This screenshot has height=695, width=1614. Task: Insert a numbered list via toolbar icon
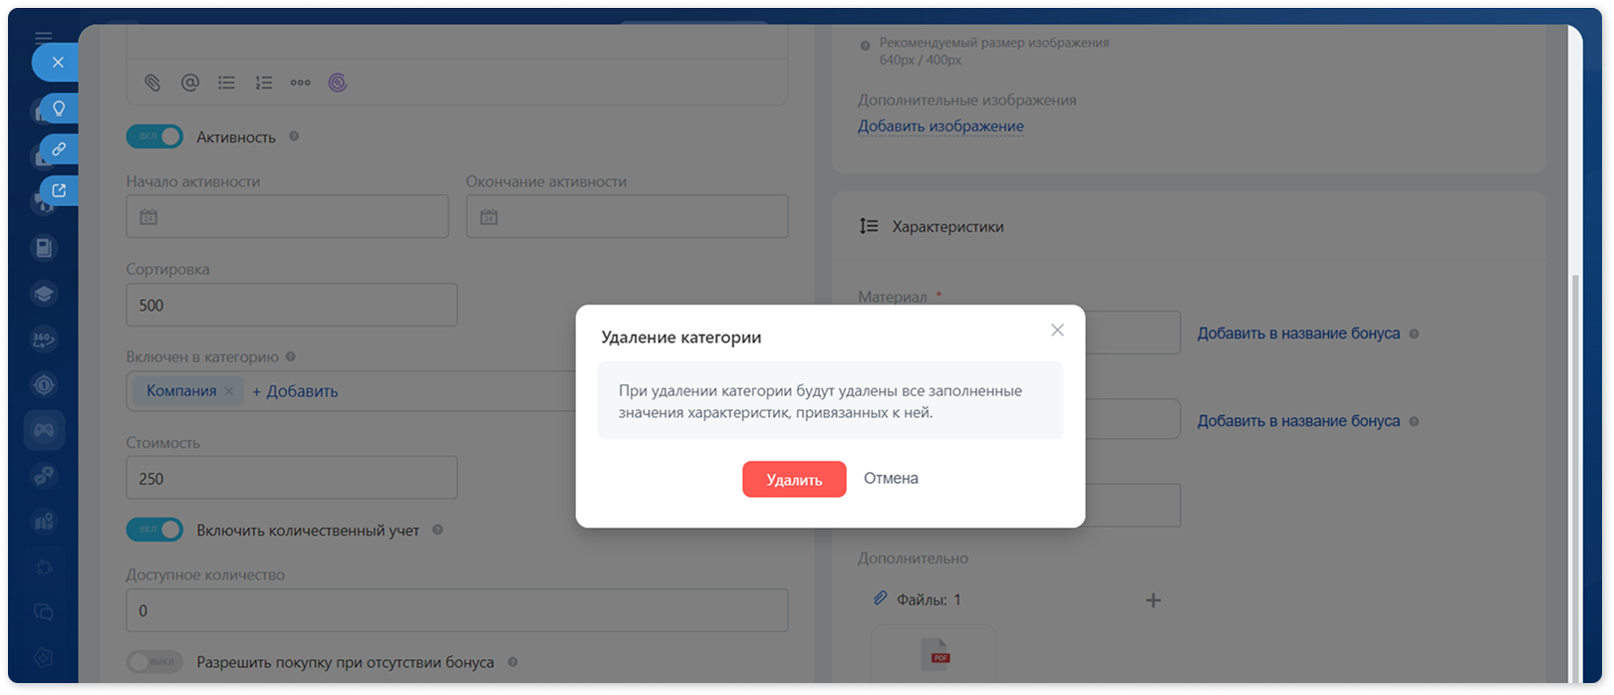point(264,83)
